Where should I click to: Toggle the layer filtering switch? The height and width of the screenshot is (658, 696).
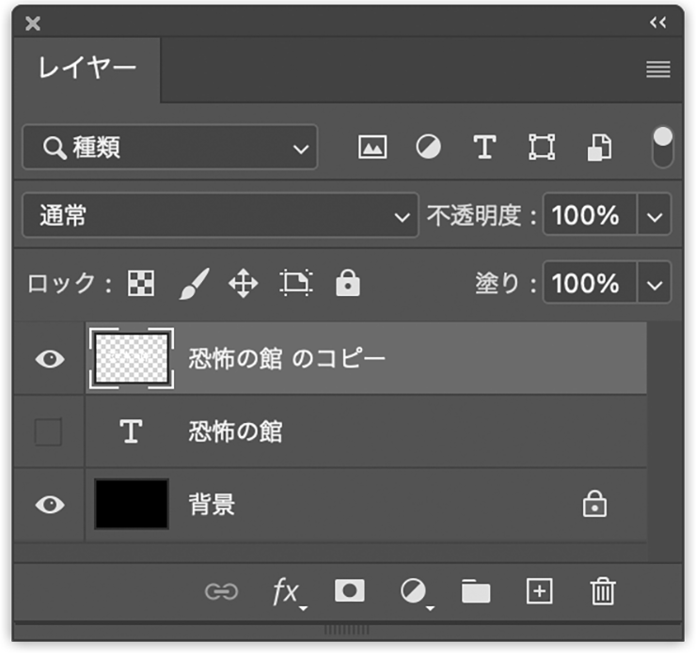click(662, 148)
